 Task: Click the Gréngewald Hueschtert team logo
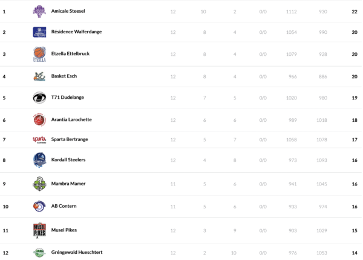tap(39, 252)
